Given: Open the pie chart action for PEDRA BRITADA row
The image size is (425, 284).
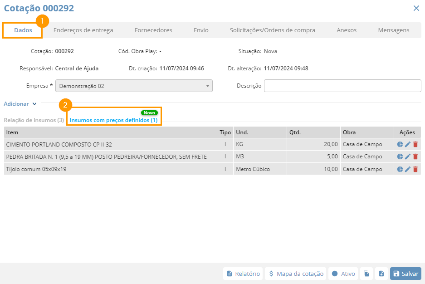Looking at the screenshot, I should coord(400,157).
